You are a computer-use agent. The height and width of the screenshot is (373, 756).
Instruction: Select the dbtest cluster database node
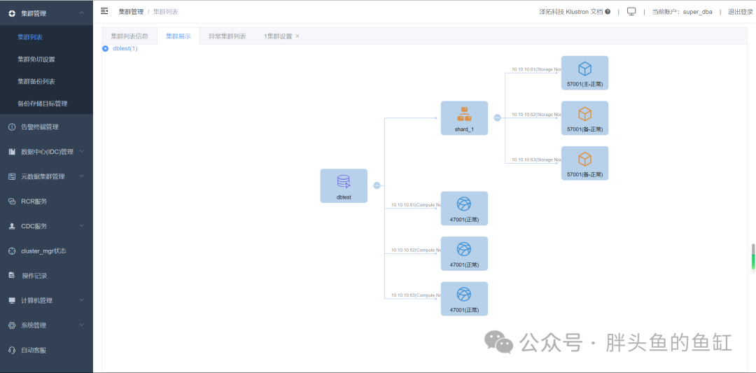344,185
